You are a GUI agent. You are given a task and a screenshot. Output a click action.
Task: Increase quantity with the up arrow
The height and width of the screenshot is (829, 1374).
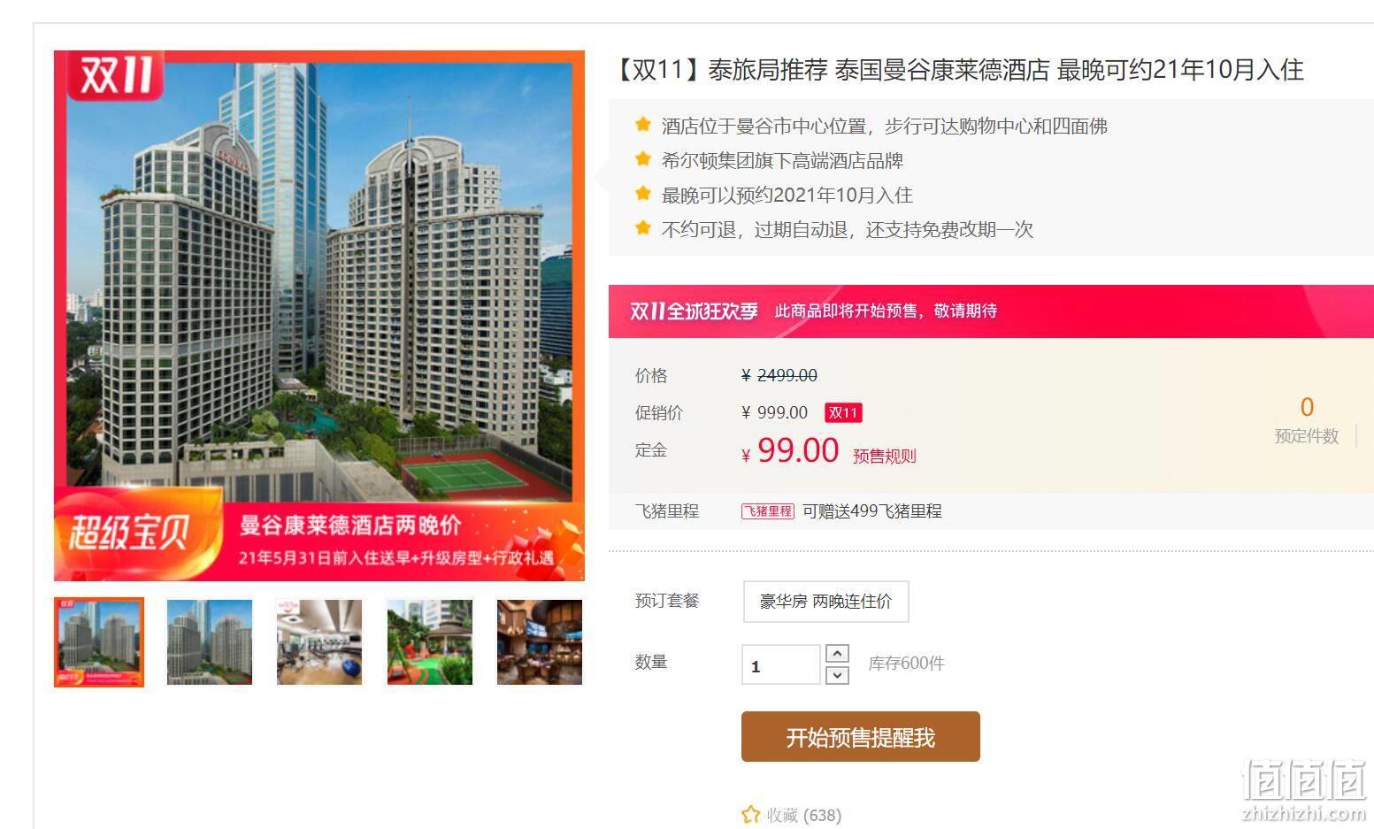click(837, 653)
